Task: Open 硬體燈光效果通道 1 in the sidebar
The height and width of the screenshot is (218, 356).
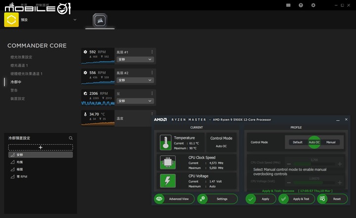Action: [26, 73]
